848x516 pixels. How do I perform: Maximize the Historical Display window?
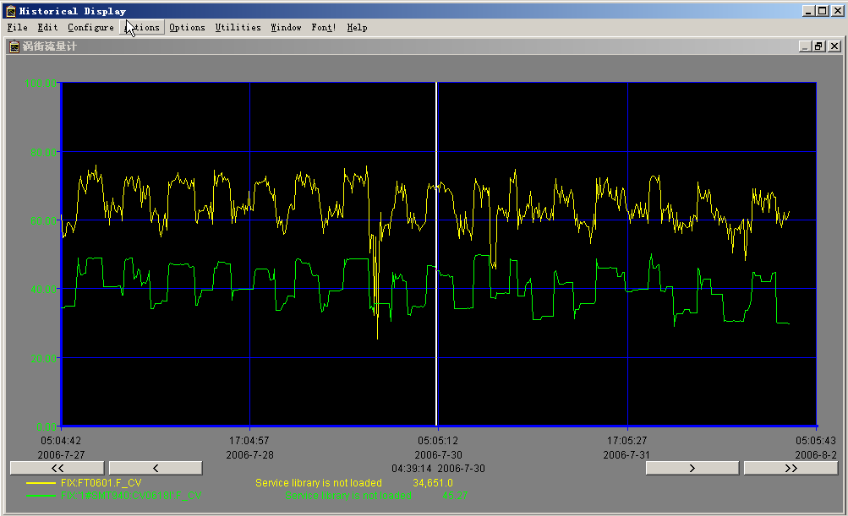coord(823,11)
